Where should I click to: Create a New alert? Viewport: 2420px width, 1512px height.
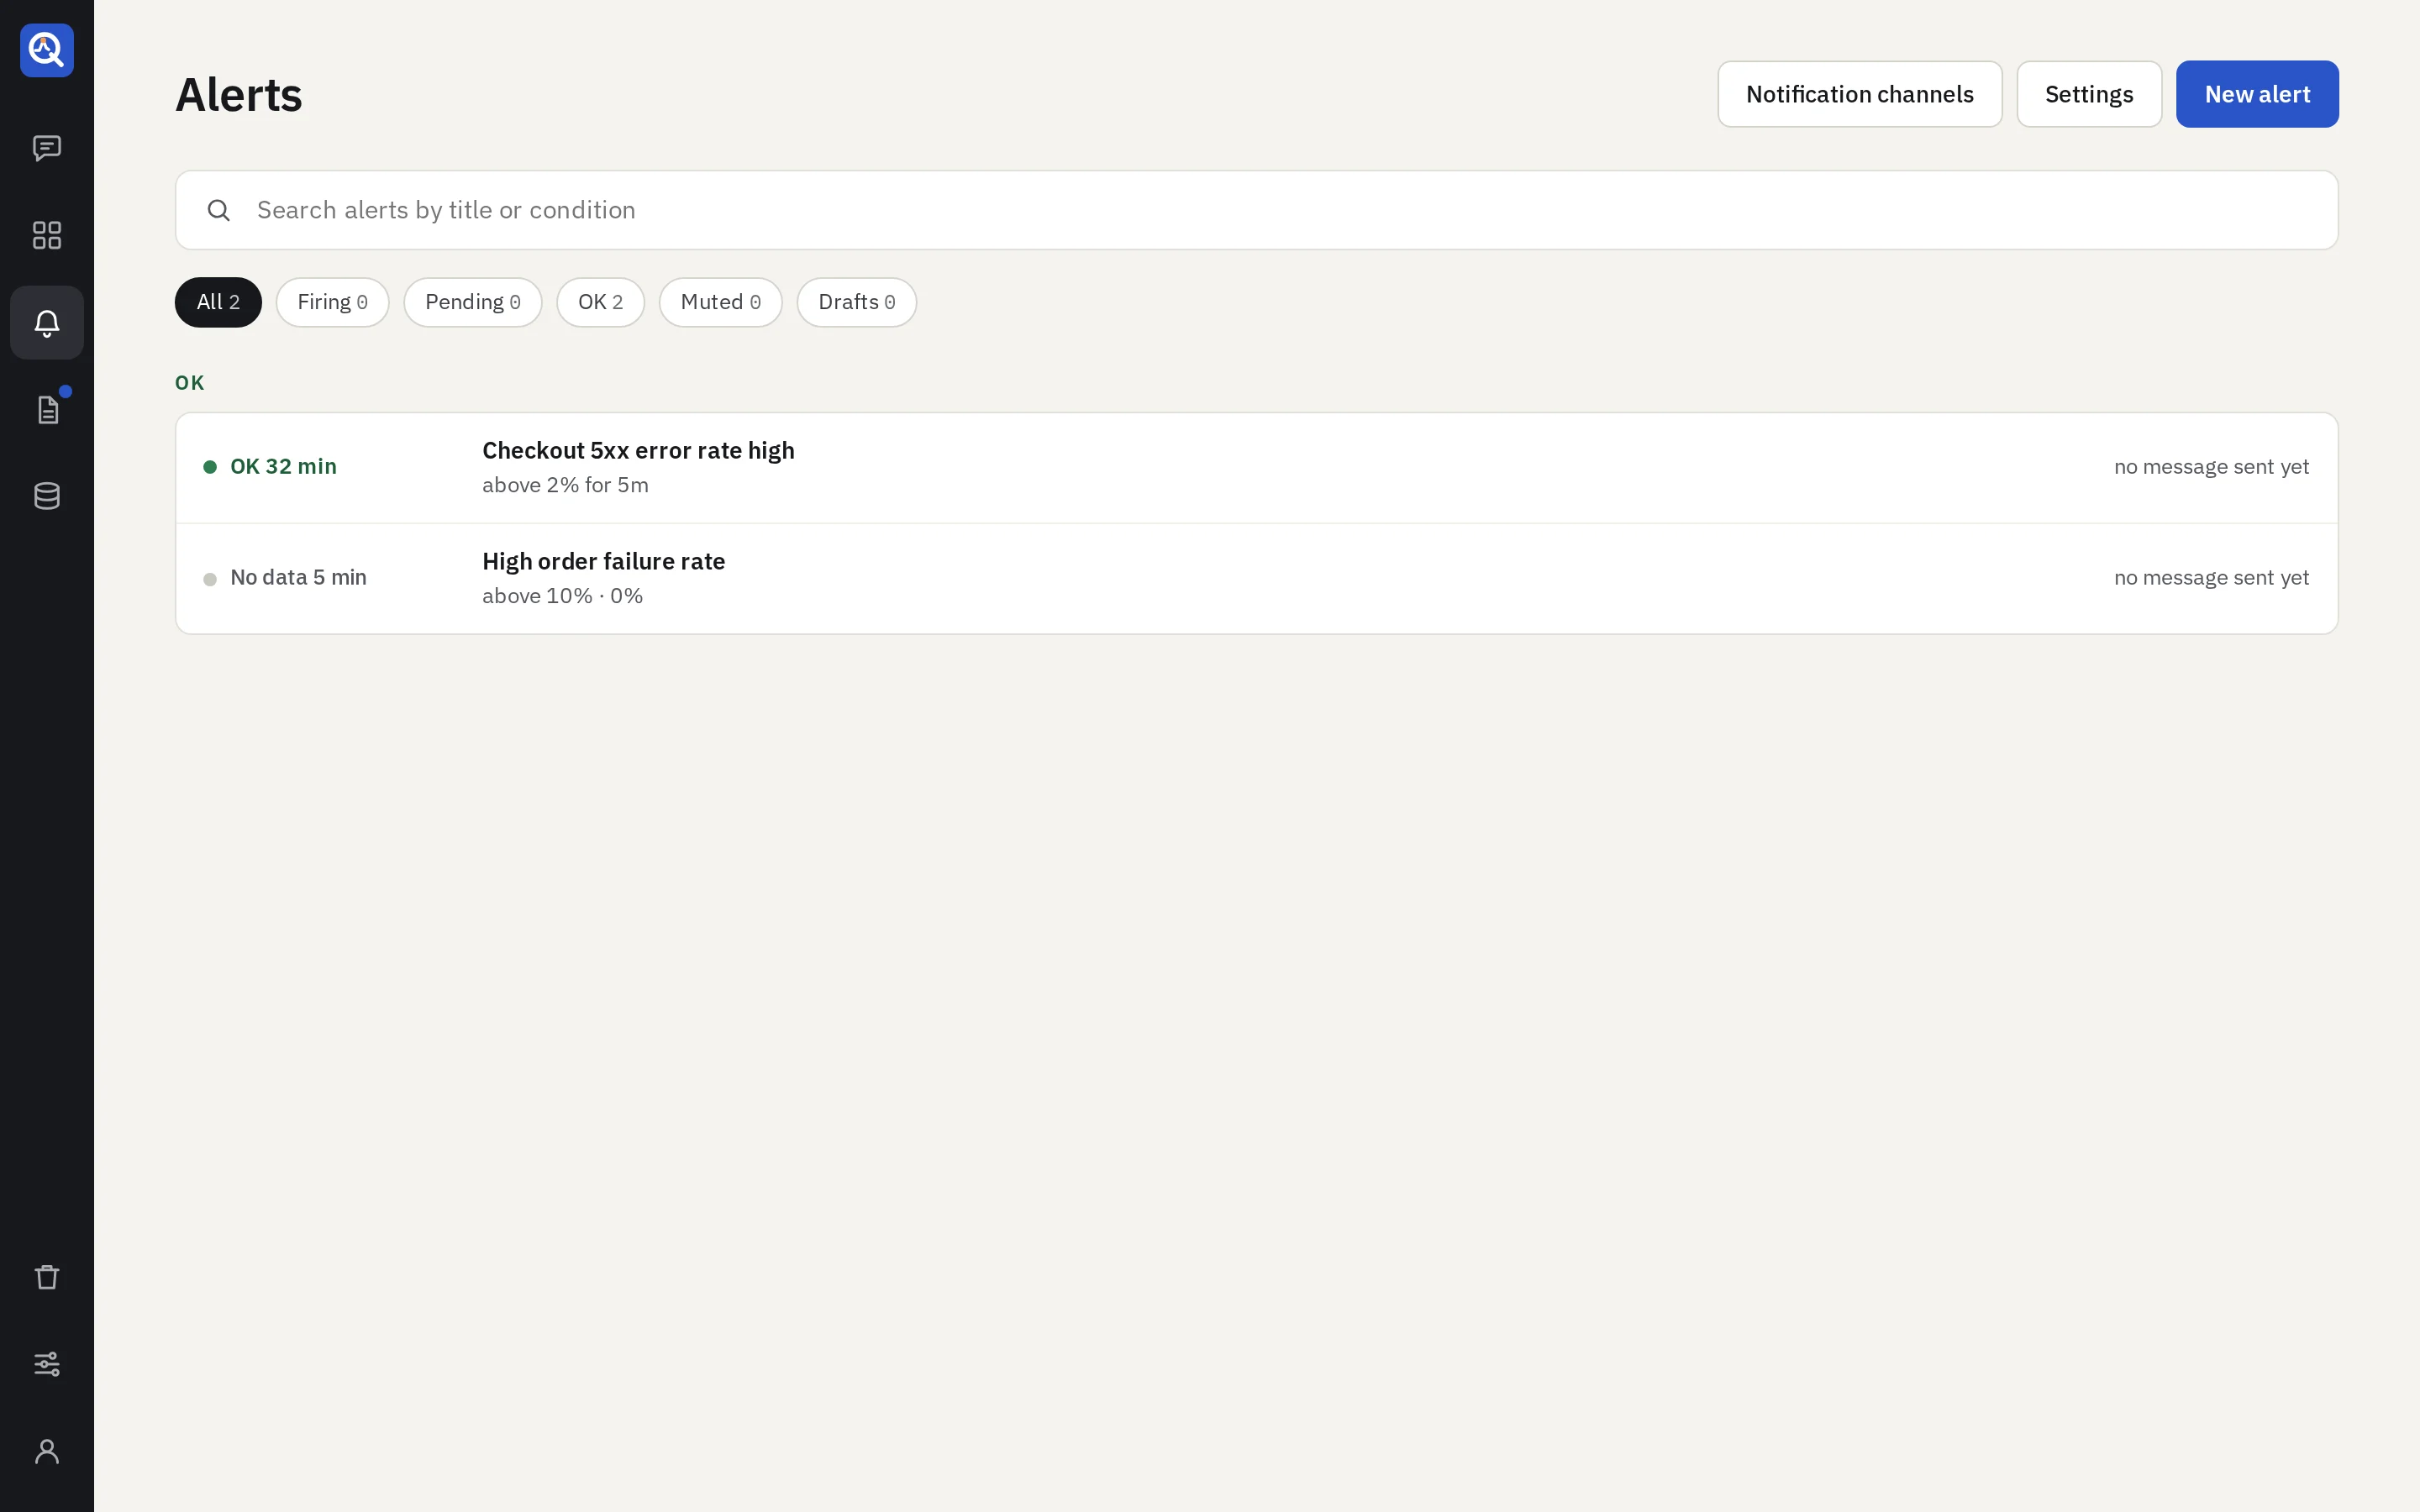coord(2257,94)
